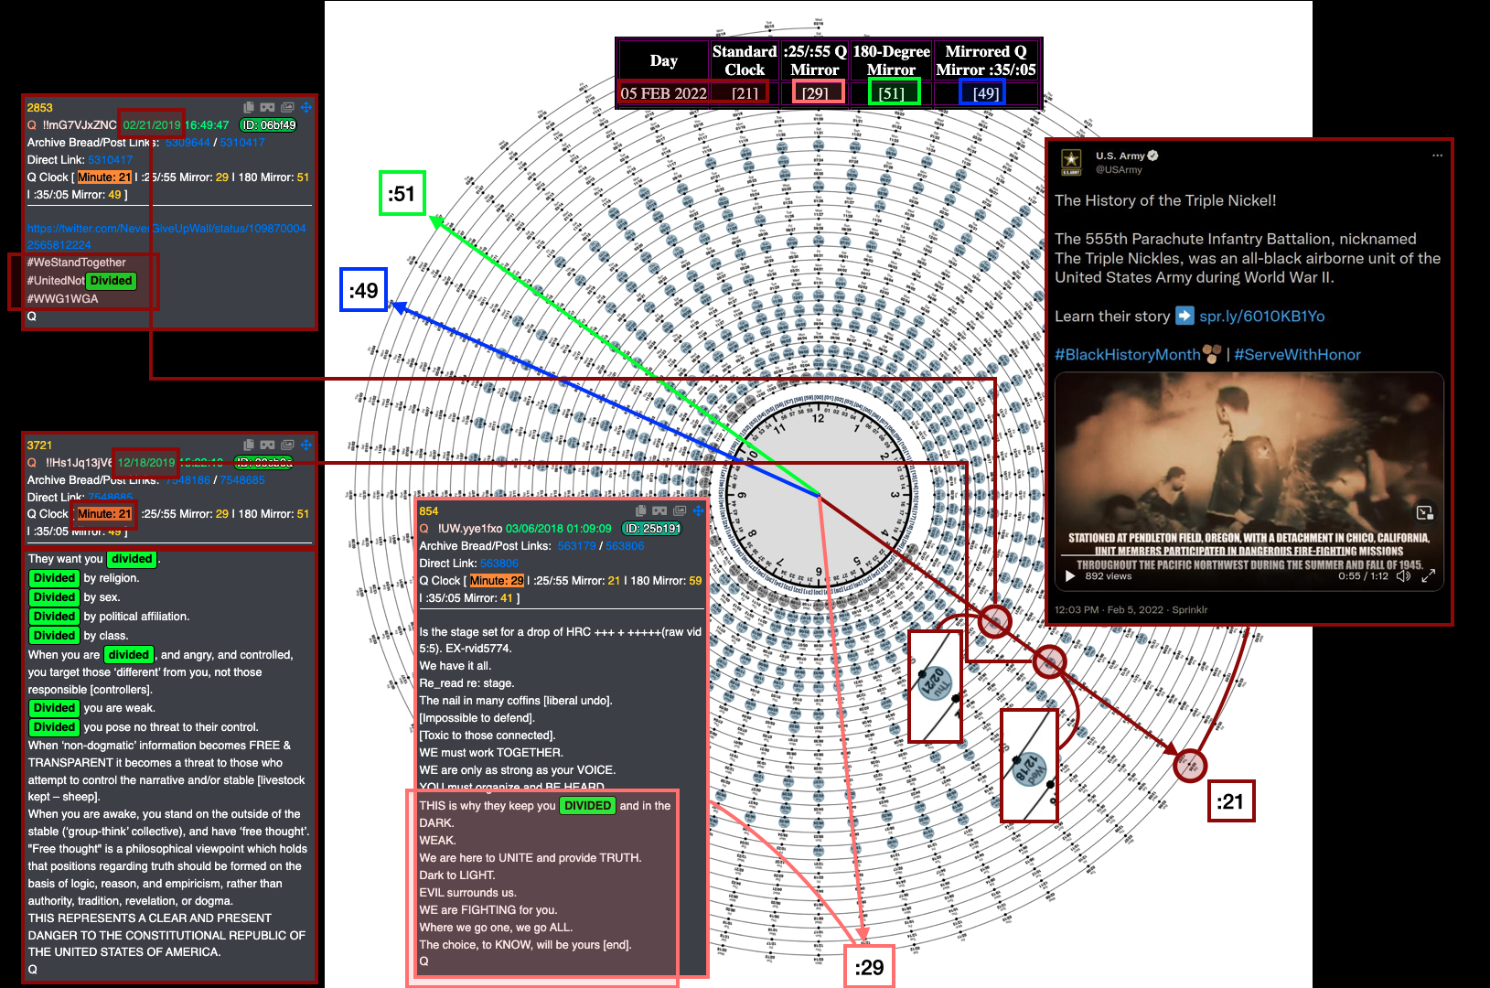Click blue move icon on post 3721
Image resolution: width=1490 pixels, height=988 pixels.
pos(306,445)
